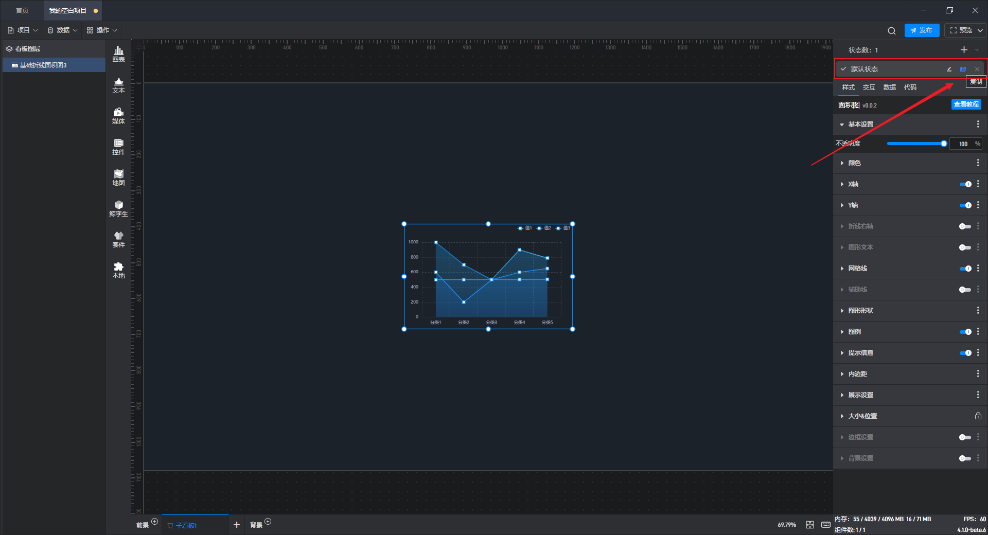988x535 pixels.
Task: Expand the 图形形状 section
Action: [x=842, y=311]
